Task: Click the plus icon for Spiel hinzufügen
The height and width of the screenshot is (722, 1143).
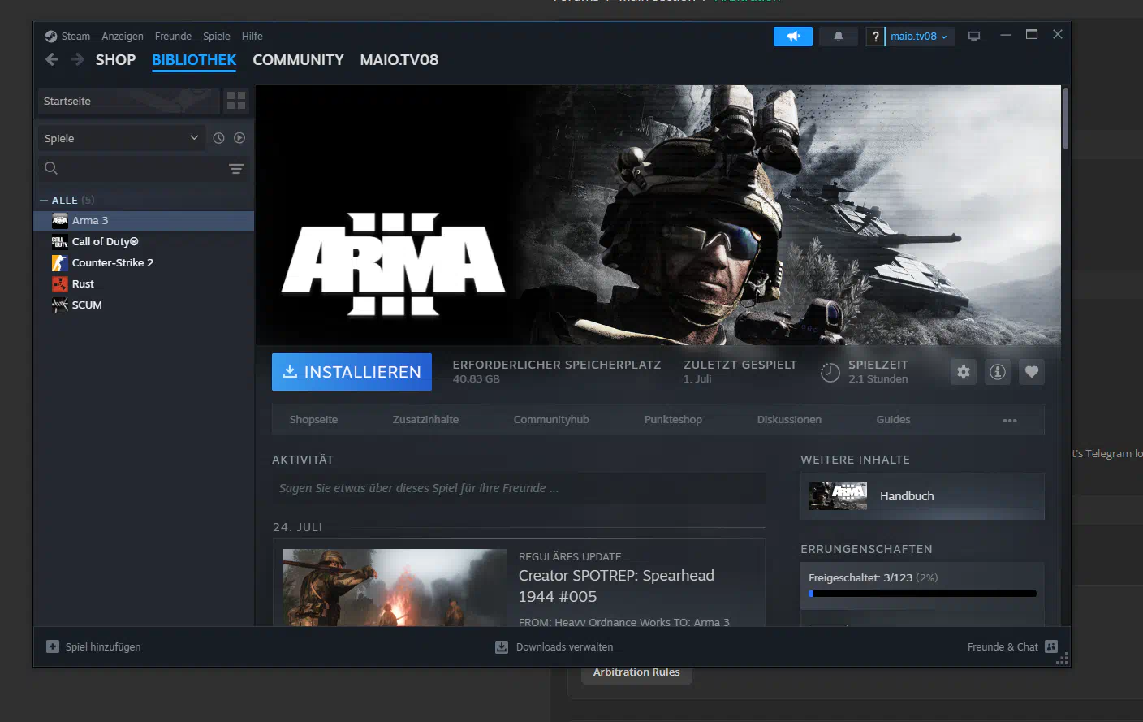Action: (53, 646)
